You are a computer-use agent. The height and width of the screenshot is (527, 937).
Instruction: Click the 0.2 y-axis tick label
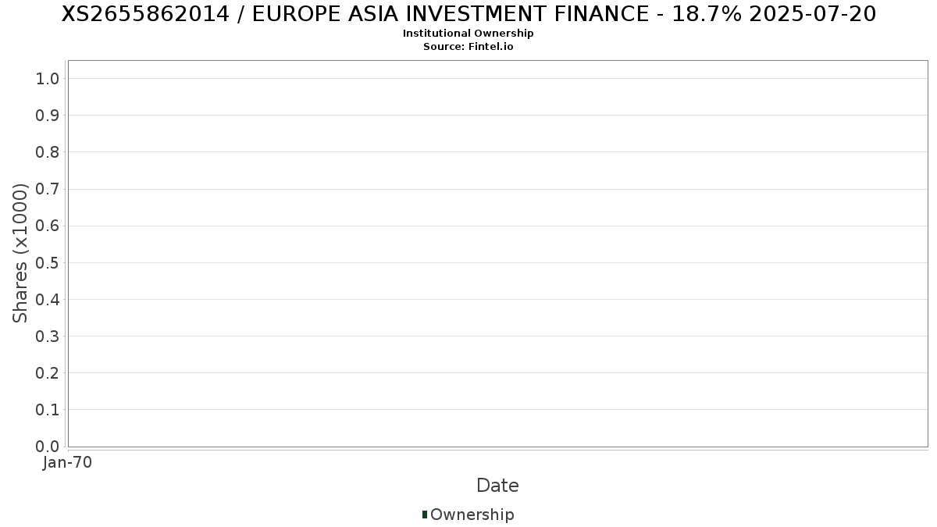click(48, 372)
